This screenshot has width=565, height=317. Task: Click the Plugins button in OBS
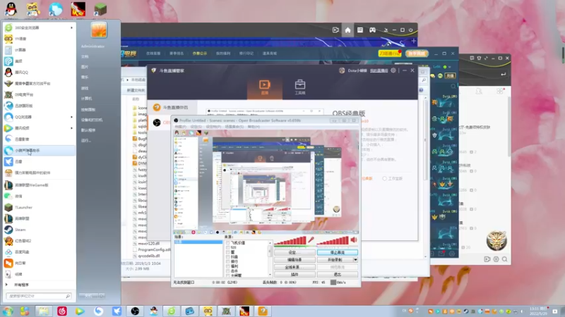[295, 274]
